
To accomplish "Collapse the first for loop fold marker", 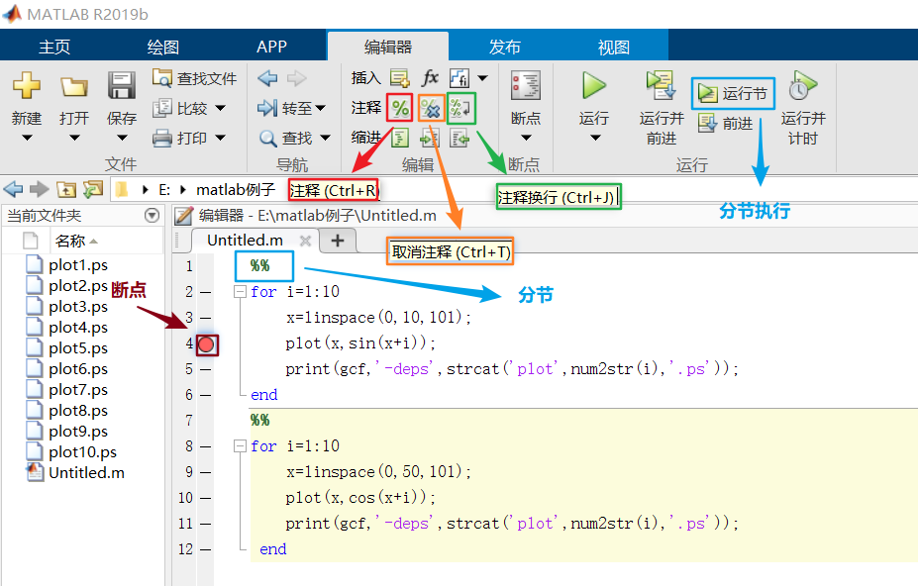I will [x=240, y=292].
